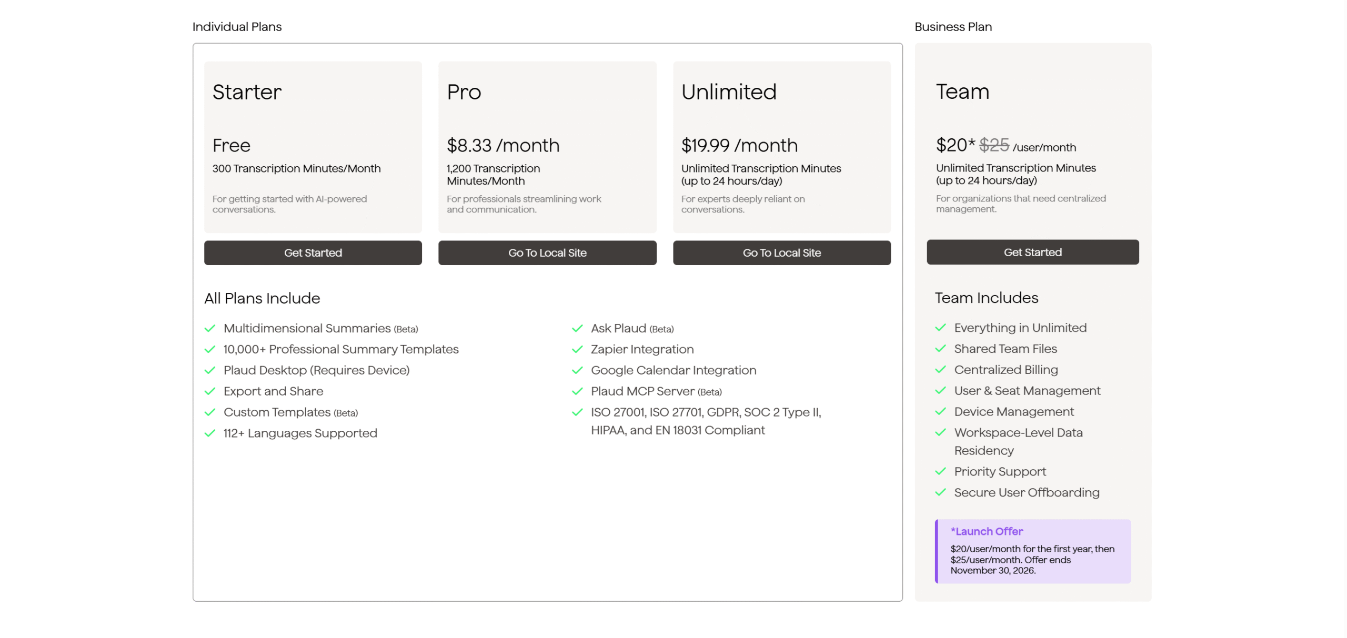Click the "Individual Plans" section label

tap(237, 27)
